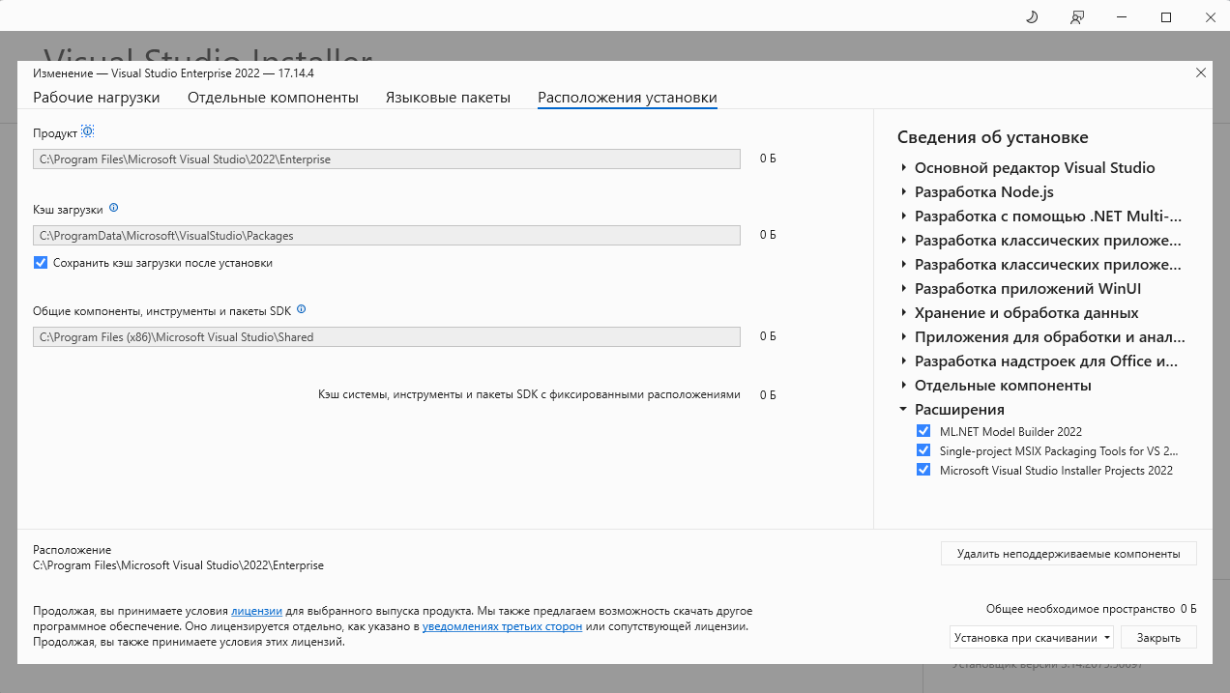
Task: Toggle dark theme moon icon in title bar
Action: coord(1032,17)
